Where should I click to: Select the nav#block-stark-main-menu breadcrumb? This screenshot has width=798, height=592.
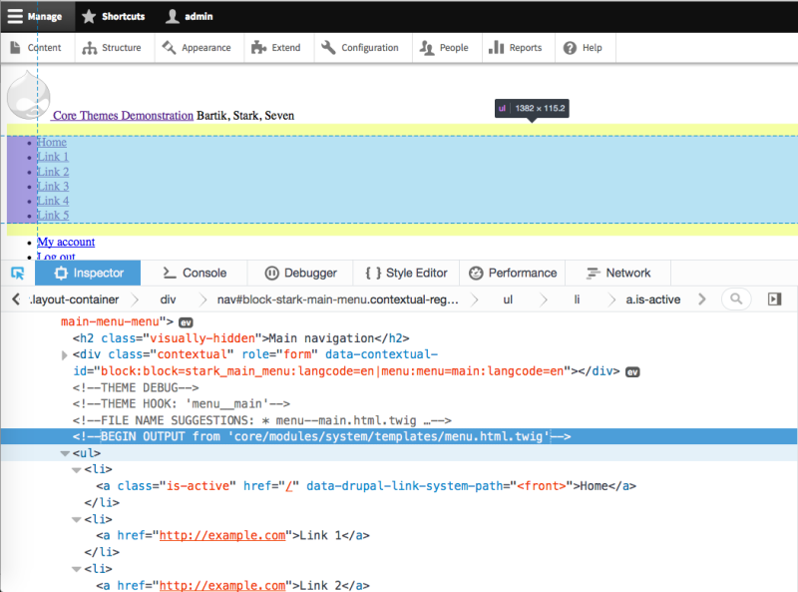click(x=338, y=299)
